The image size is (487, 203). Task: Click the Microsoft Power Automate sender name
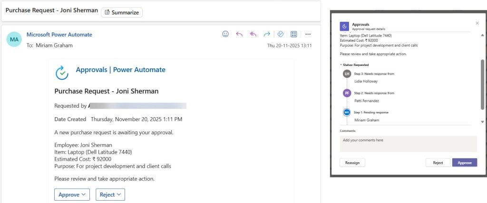point(59,35)
